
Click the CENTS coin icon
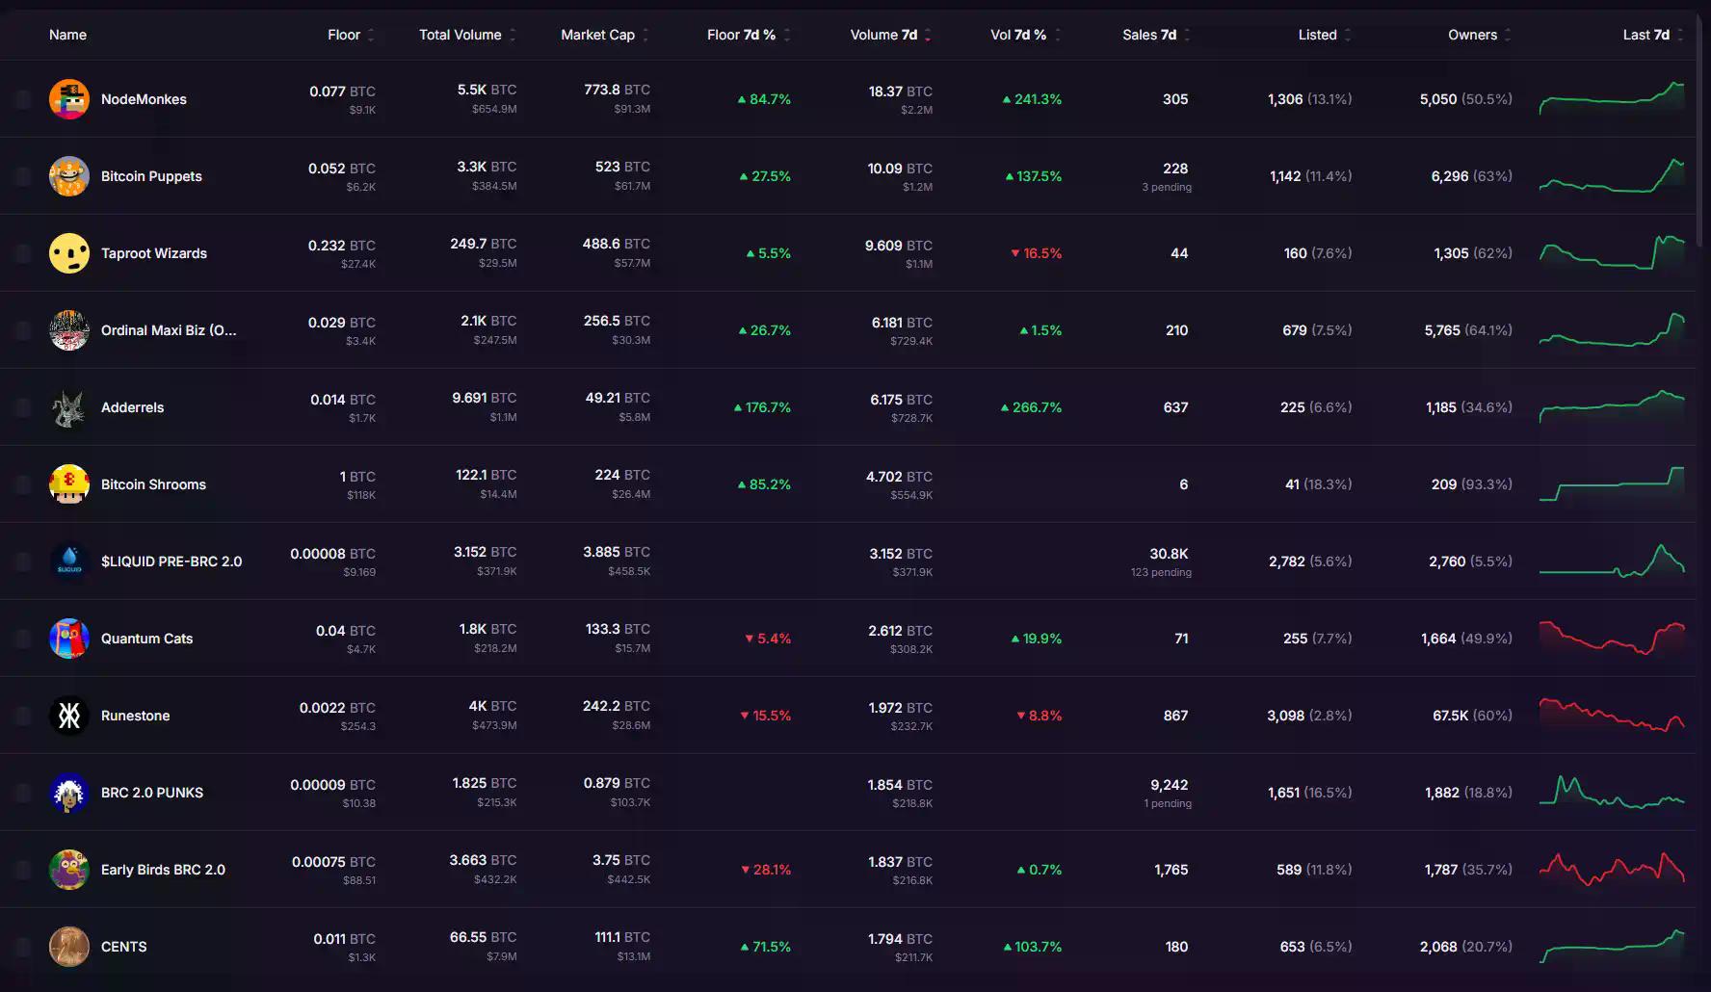pyautogui.click(x=68, y=947)
